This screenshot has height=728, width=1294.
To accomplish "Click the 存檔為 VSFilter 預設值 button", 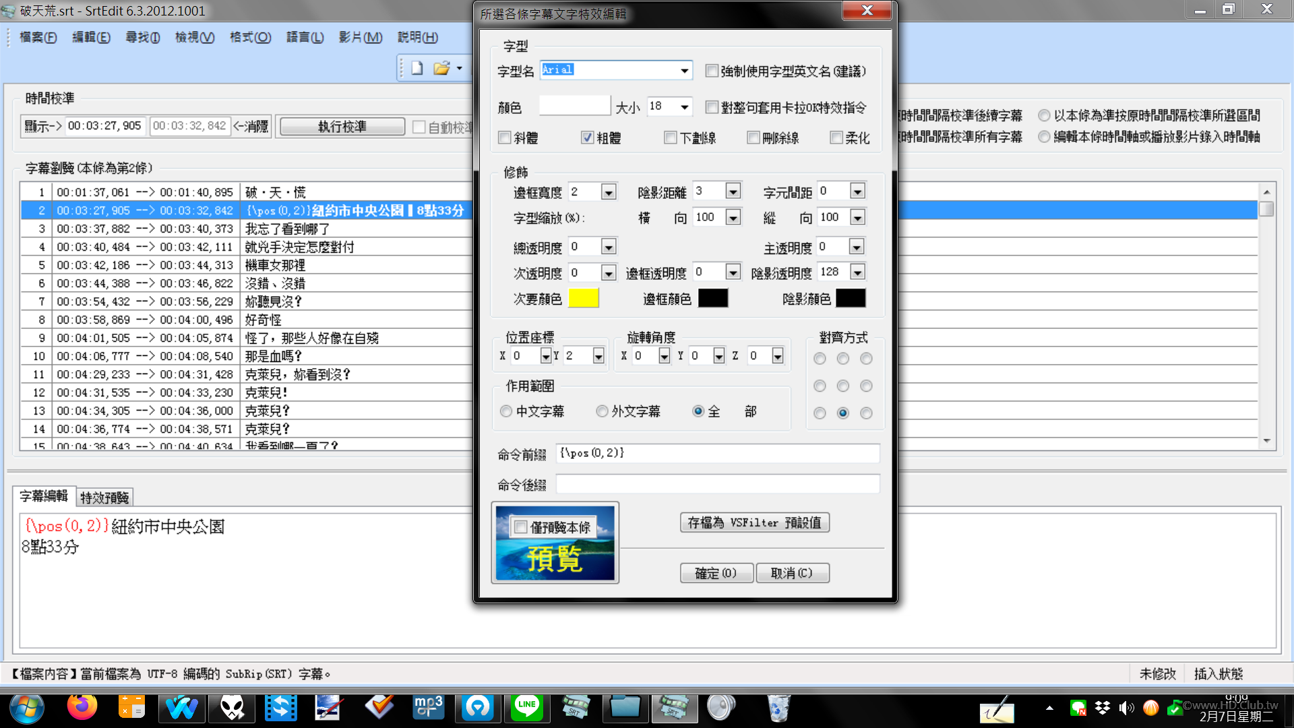I will (754, 522).
